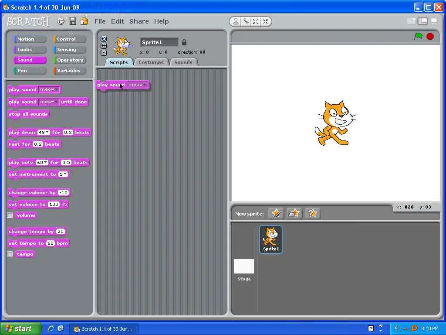The height and width of the screenshot is (335, 446).
Task: Select the stamp duplicate tool
Action: point(236,21)
